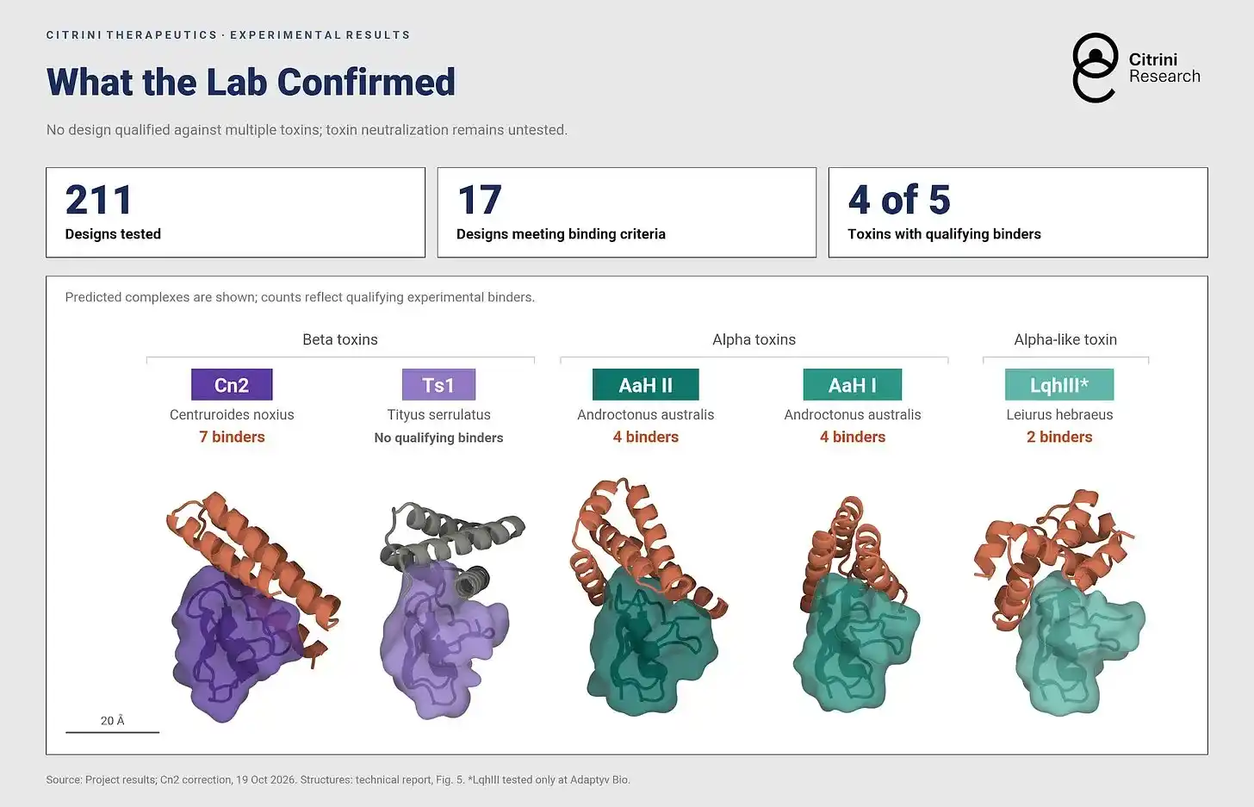Select the purple Cn2 toxin label
1254x807 pixels.
coord(232,385)
